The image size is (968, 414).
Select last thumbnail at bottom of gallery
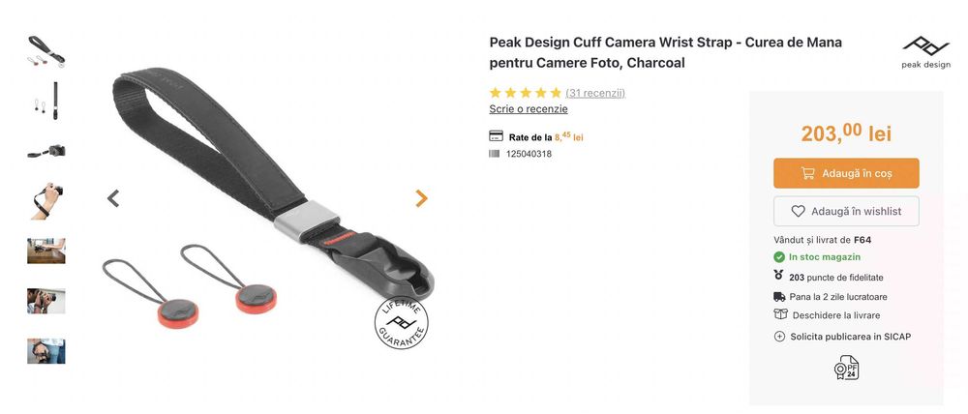click(x=46, y=350)
